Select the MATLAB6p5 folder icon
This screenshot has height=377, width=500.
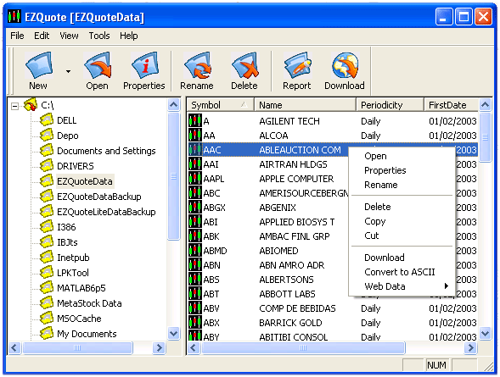point(47,288)
